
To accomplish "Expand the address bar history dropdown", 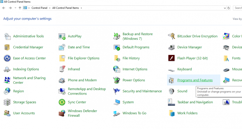I will click(x=225, y=8).
